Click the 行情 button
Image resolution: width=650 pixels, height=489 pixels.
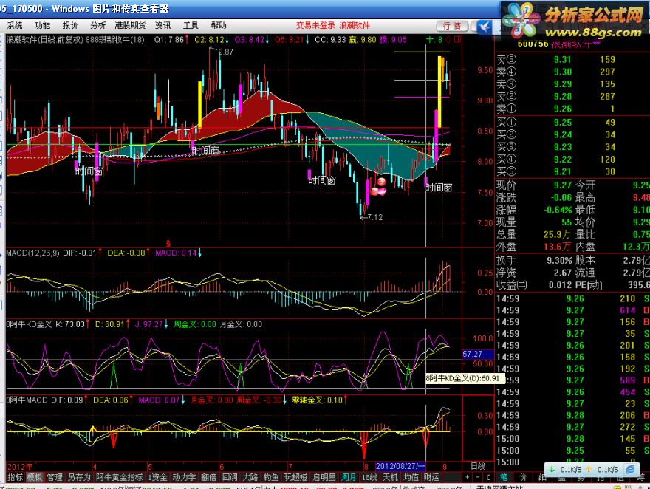tap(452, 26)
